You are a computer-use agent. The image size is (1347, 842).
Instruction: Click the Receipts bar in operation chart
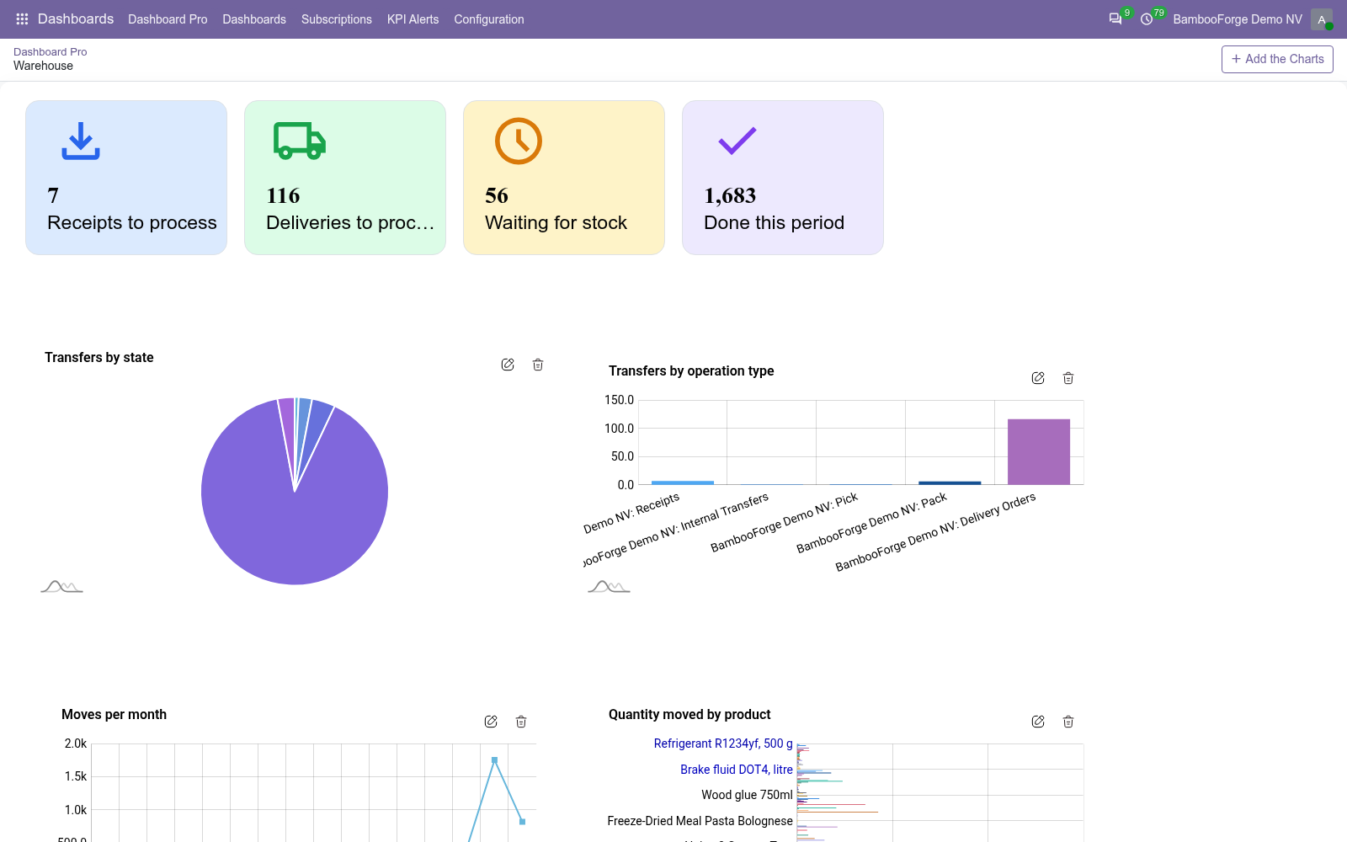pyautogui.click(x=683, y=482)
